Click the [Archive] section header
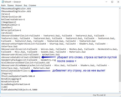 click(x=7, y=33)
